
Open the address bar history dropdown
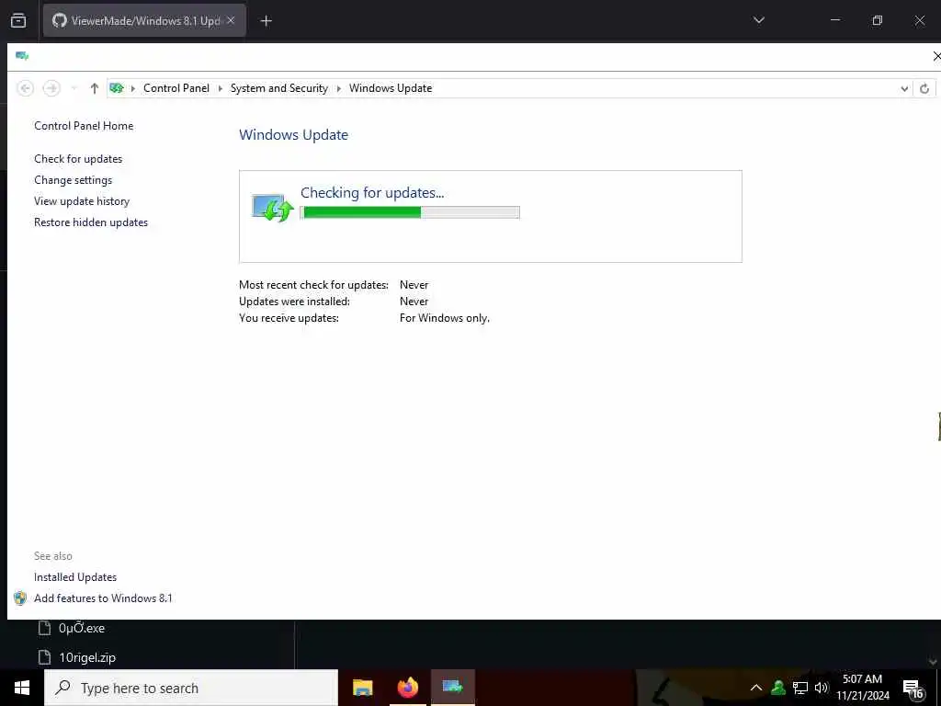[904, 89]
